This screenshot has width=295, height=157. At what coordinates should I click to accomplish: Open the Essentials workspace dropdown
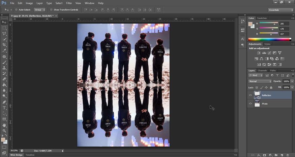(x=281, y=10)
